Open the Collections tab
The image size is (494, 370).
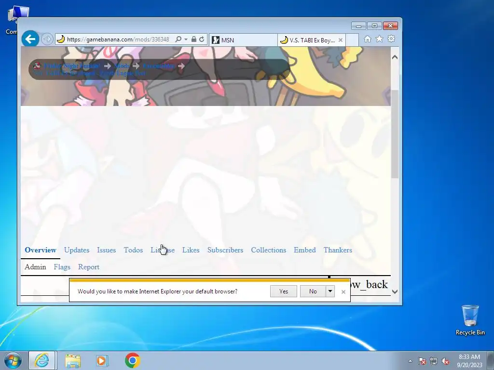pyautogui.click(x=268, y=250)
